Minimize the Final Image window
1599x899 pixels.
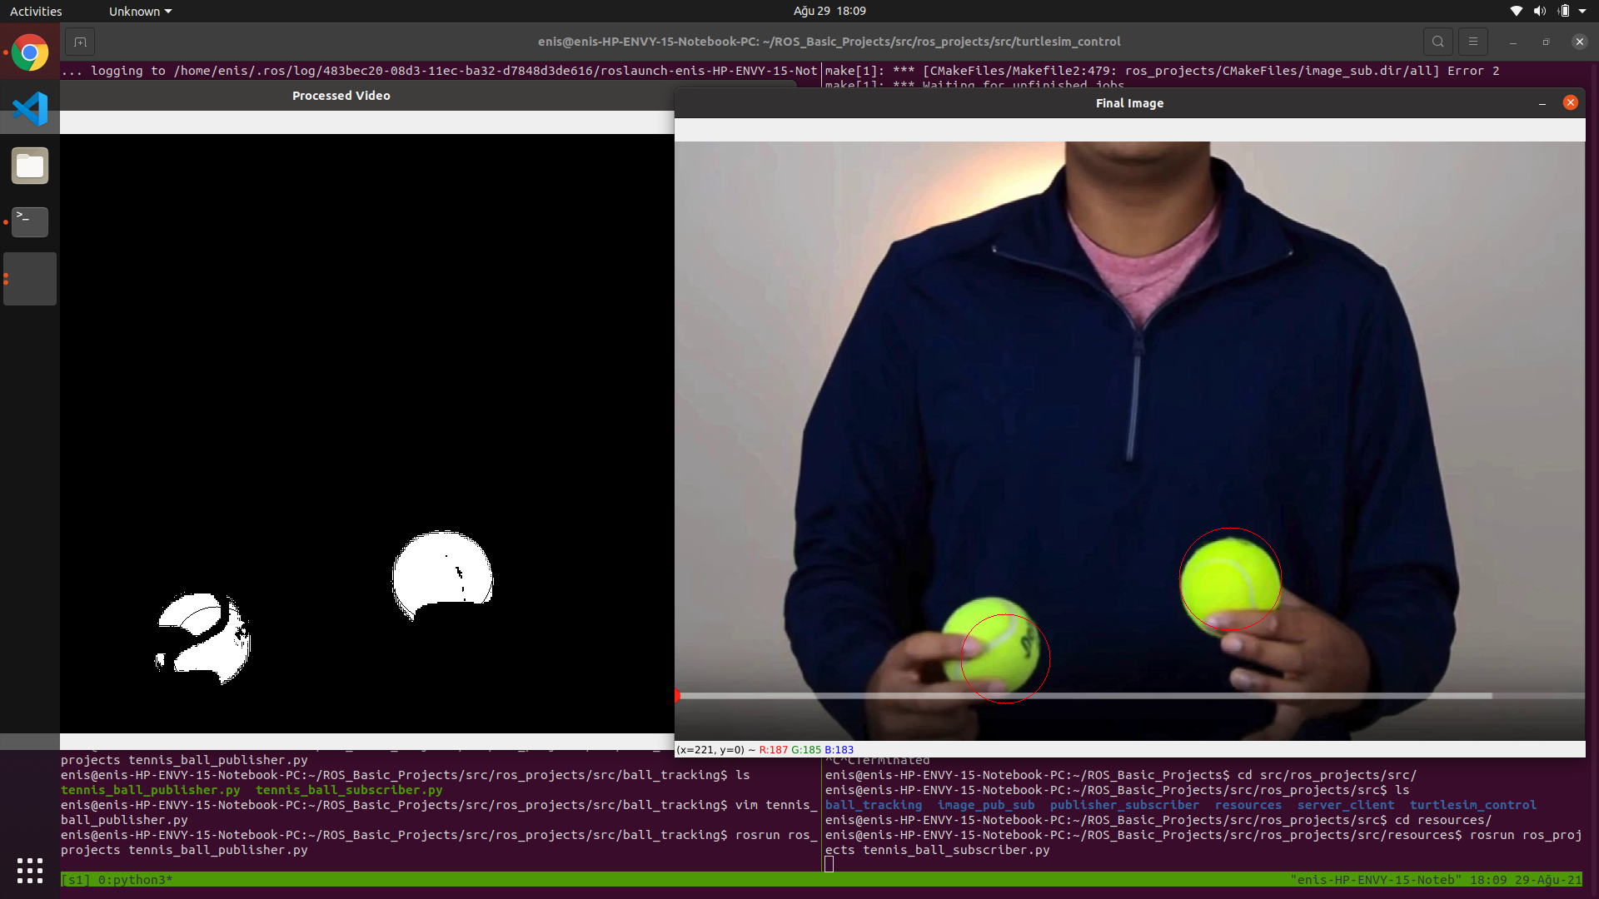point(1542,103)
